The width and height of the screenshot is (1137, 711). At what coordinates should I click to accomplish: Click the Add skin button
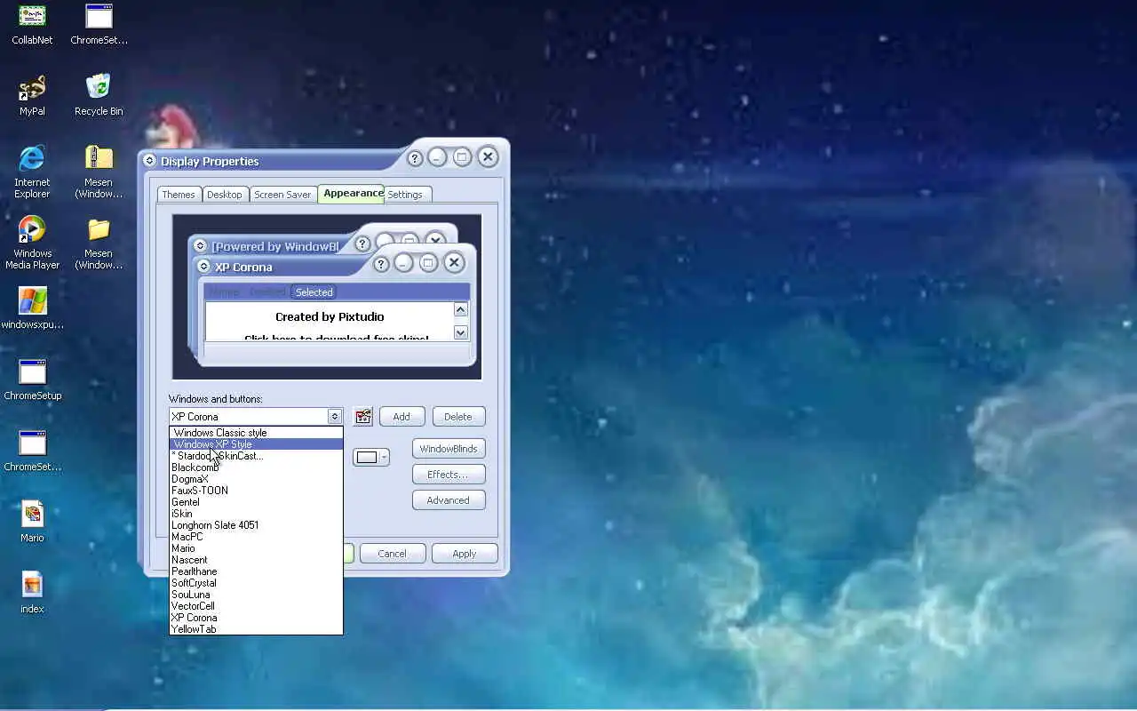coord(402,416)
